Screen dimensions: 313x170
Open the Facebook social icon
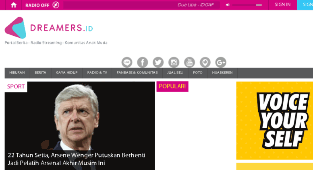[143, 62]
